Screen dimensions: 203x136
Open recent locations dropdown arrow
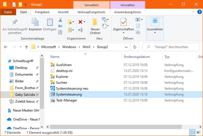click(x=21, y=47)
